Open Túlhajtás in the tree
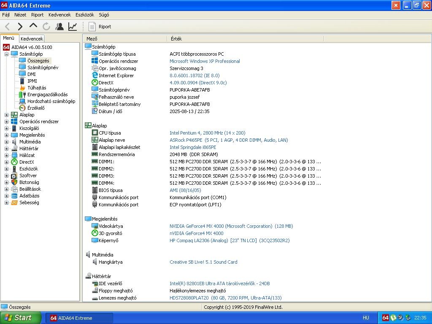The width and height of the screenshot is (432, 324). pos(37,88)
